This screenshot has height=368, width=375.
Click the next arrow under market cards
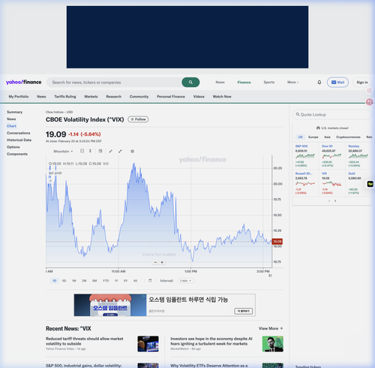[x=335, y=201]
